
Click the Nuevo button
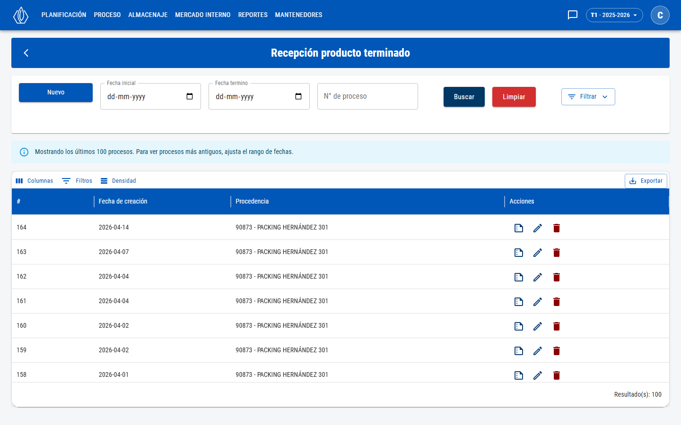(56, 93)
